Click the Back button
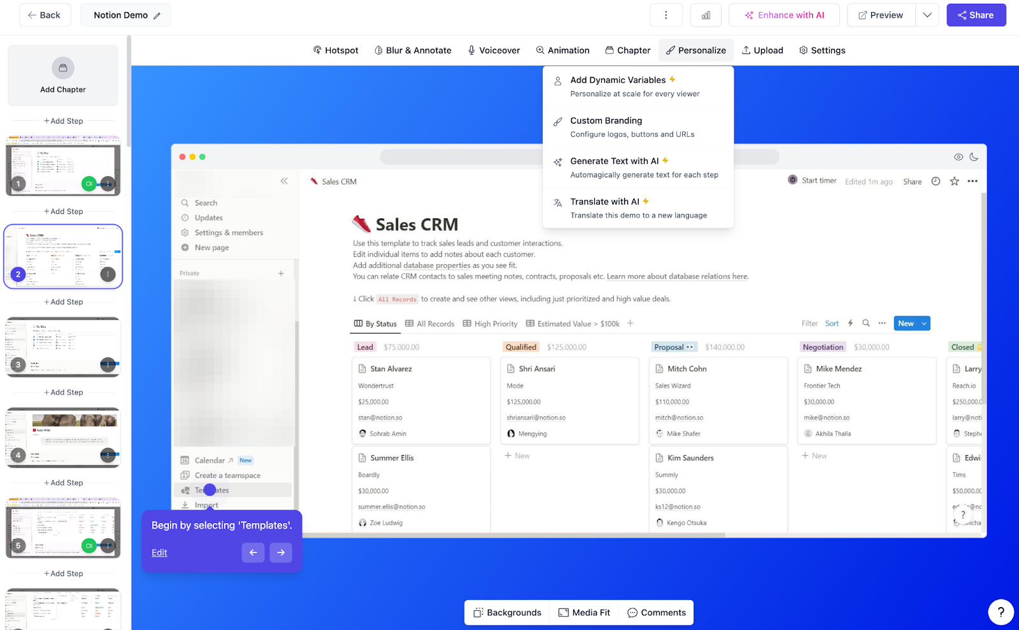1019x630 pixels. (45, 15)
